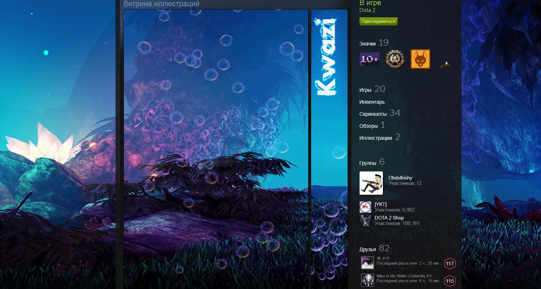The image size is (541, 289).
Task: Open the Обзоры 1 reviews link
Action: coord(372,125)
